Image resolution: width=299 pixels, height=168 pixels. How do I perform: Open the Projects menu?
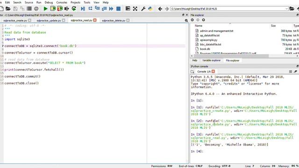pyautogui.click(x=75, y=2)
